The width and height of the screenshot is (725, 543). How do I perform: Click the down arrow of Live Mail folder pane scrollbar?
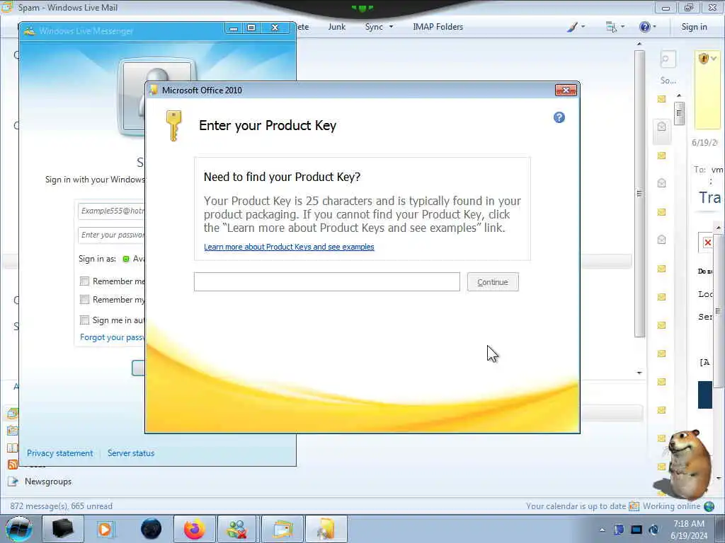click(x=639, y=373)
